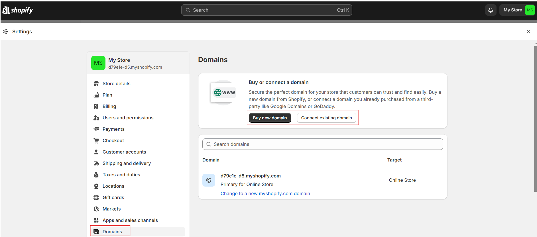
Task: Click the Search domains magnifier icon
Action: pyautogui.click(x=209, y=144)
